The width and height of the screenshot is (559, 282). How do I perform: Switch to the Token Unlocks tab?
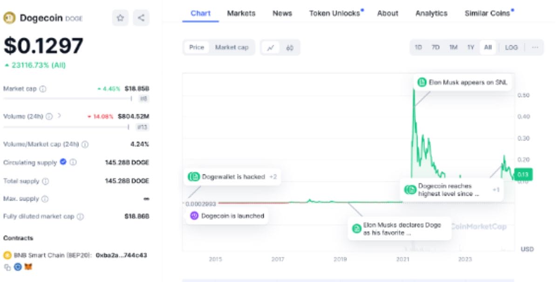(334, 13)
